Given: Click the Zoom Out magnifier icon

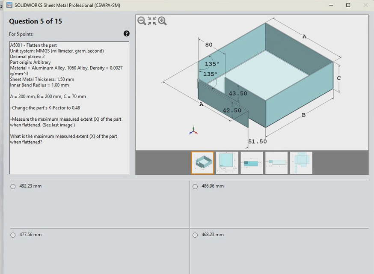Looking at the screenshot, I should point(142,21).
